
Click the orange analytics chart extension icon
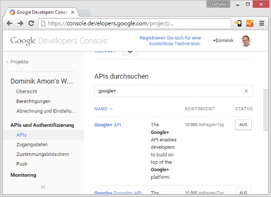tap(250, 23)
